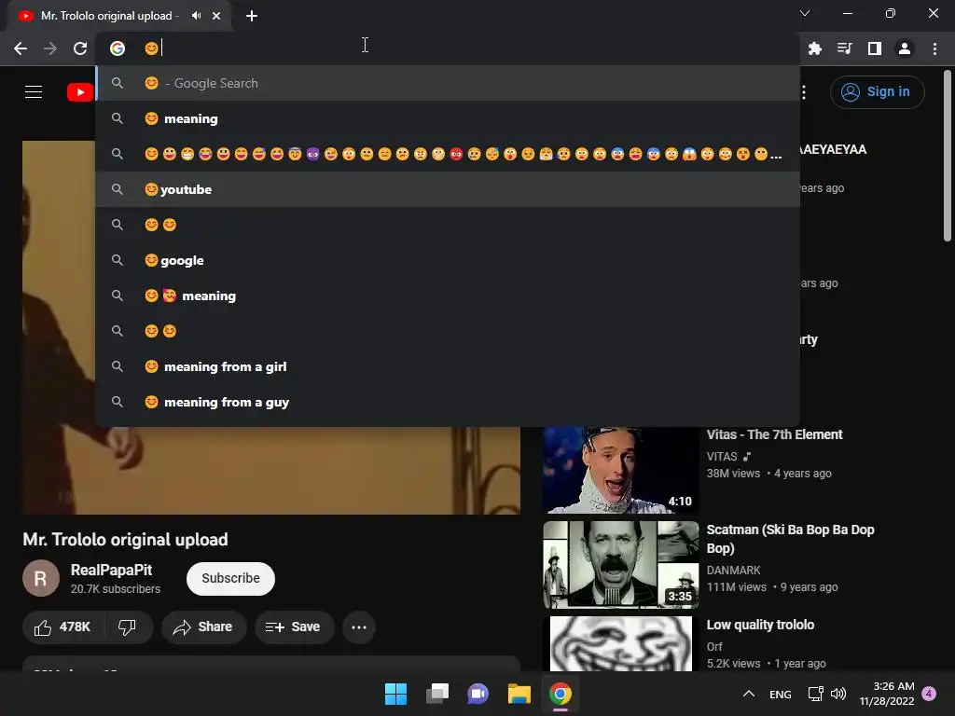Image resolution: width=955 pixels, height=716 pixels.
Task: Open the DANMARK channel name
Action: pyautogui.click(x=733, y=571)
